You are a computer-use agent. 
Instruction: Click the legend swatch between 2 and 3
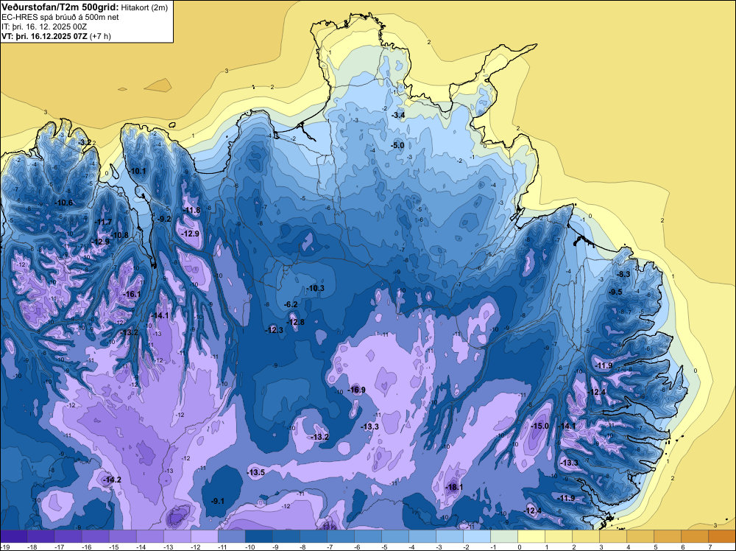tap(585, 536)
